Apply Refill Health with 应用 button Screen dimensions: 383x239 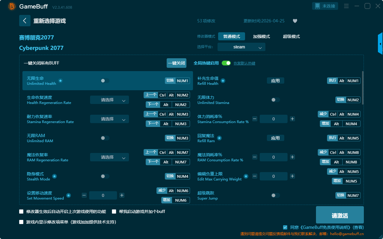(276, 81)
